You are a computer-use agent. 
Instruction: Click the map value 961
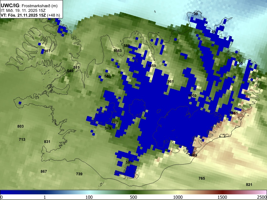coord(171,82)
